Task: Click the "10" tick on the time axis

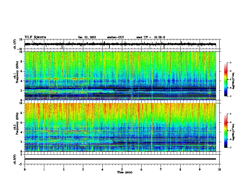Action: pyautogui.click(x=219, y=170)
